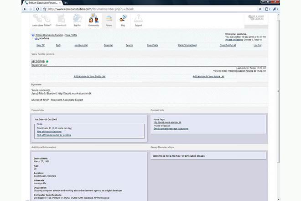Select the Trillian Discussion Forum browser tab
The width and height of the screenshot is (301, 201).
(42, 3)
